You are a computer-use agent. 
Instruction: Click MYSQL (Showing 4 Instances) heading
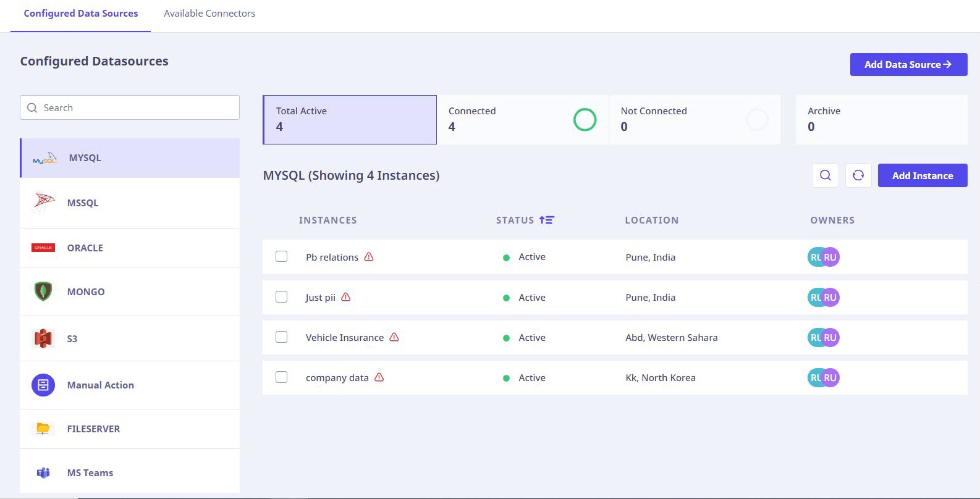point(351,175)
